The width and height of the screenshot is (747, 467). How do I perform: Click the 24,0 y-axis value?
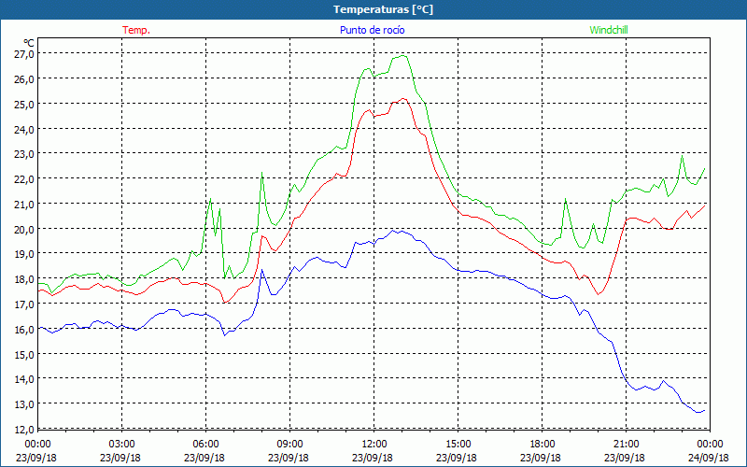24,129
